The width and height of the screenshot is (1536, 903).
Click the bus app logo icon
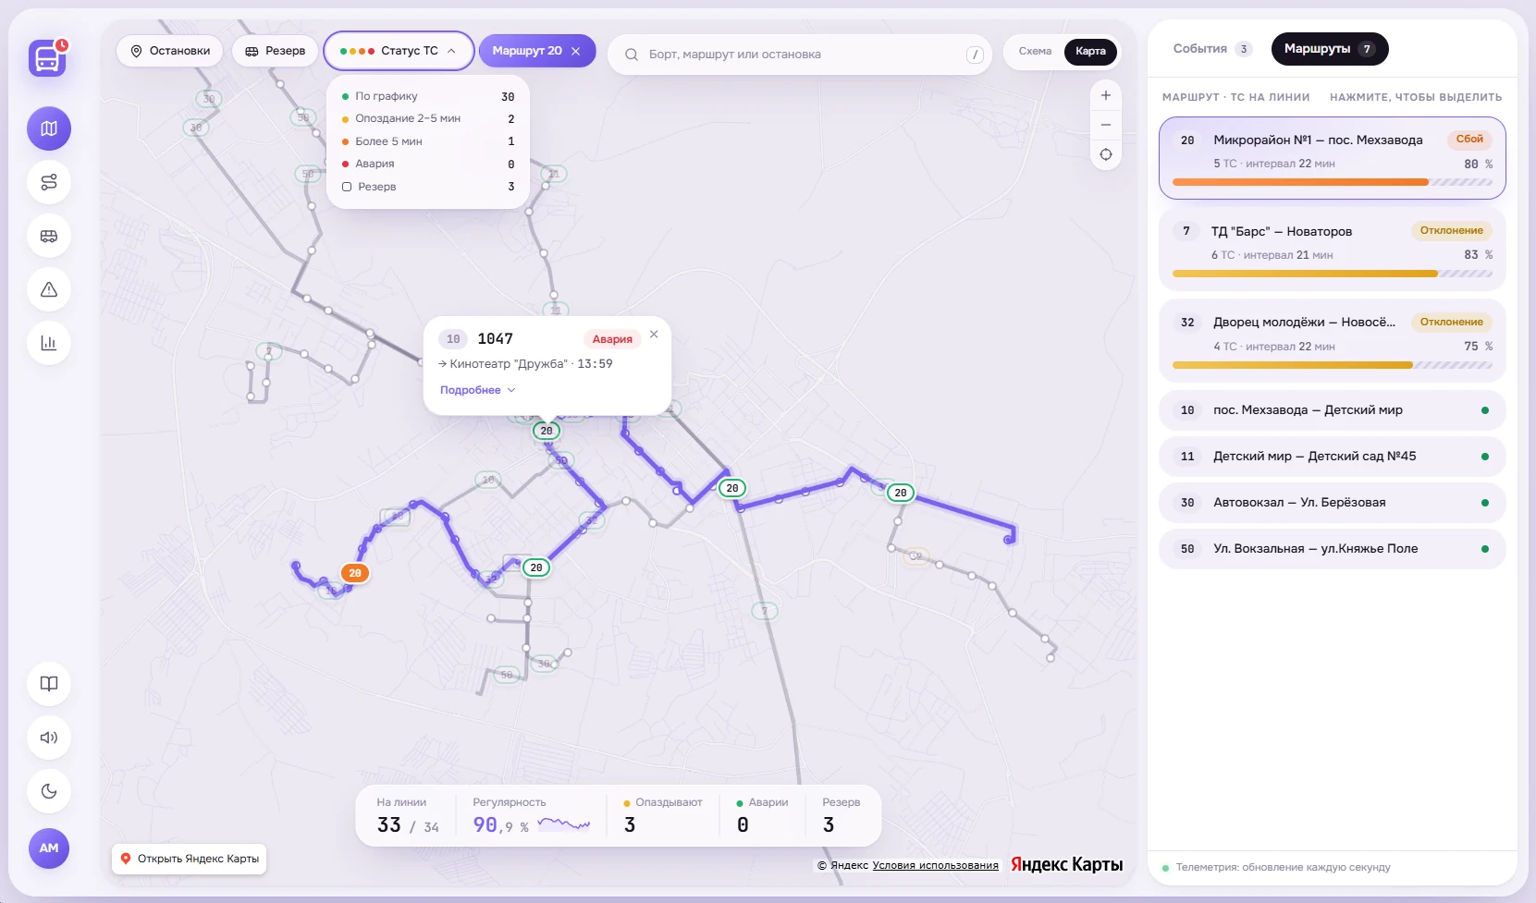(x=47, y=58)
